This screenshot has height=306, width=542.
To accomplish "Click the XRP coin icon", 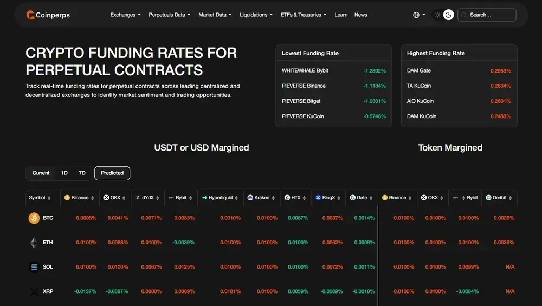I will (x=34, y=291).
